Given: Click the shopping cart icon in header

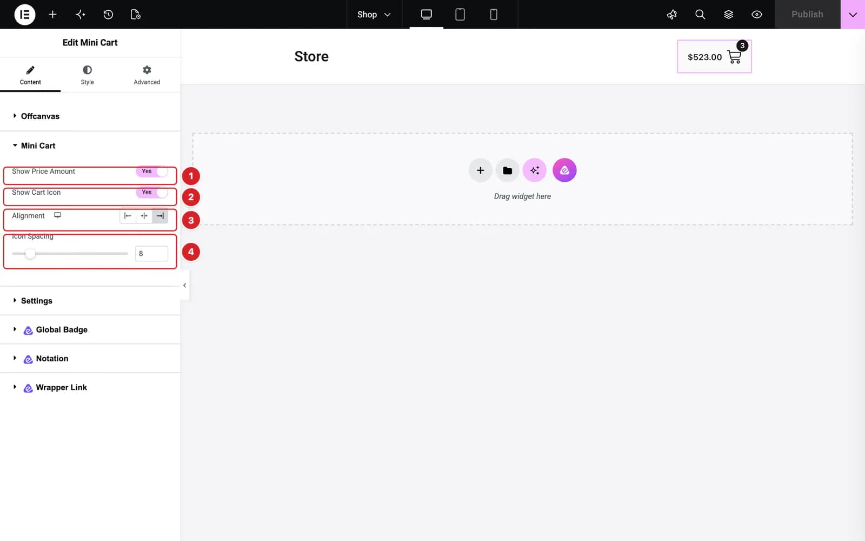Looking at the screenshot, I should click(x=734, y=57).
